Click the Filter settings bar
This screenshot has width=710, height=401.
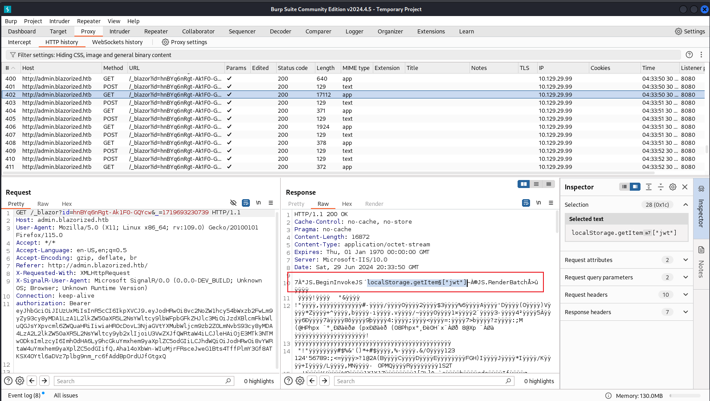[x=343, y=55]
